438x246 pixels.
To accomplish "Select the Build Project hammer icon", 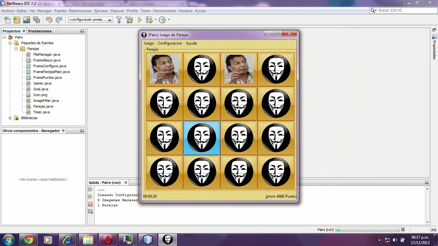I will (x=119, y=20).
